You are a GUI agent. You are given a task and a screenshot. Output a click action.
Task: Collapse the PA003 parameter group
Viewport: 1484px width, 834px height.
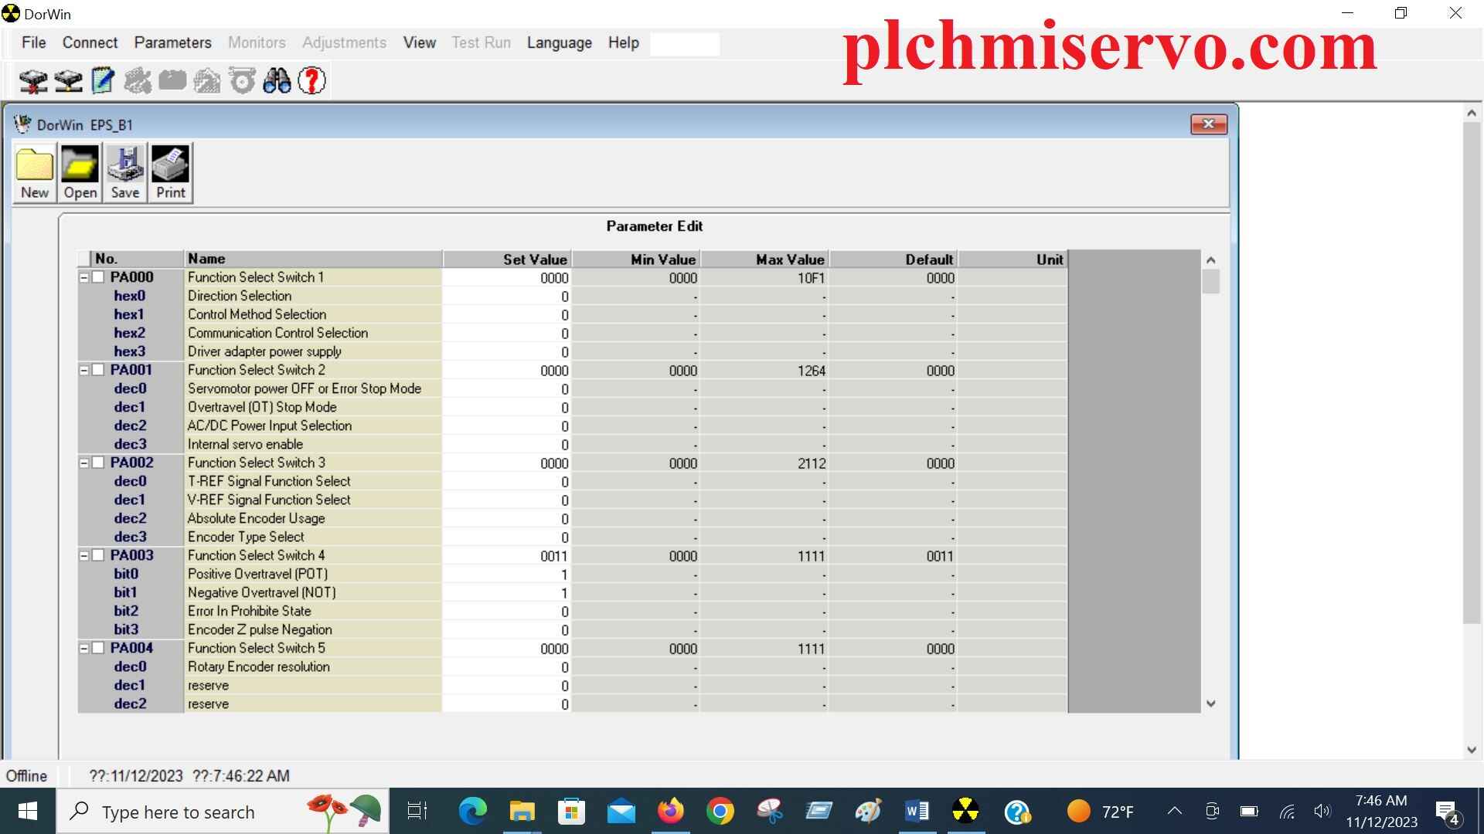click(84, 555)
